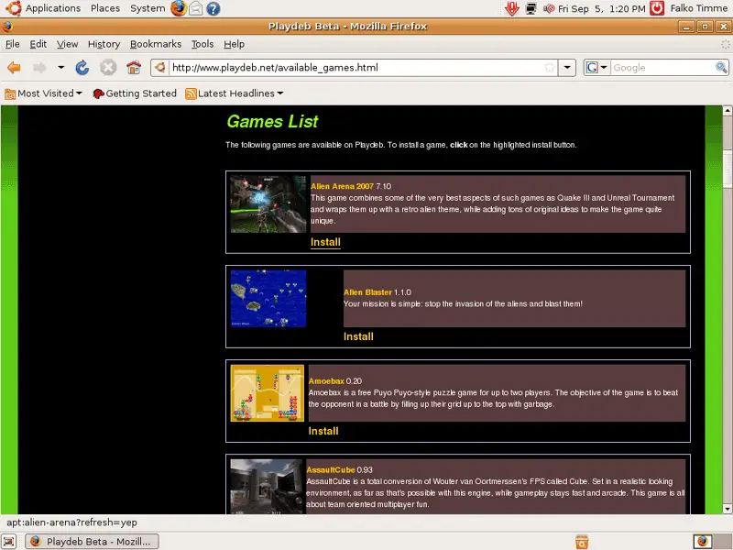Reload the page with the refresh icon

82,68
